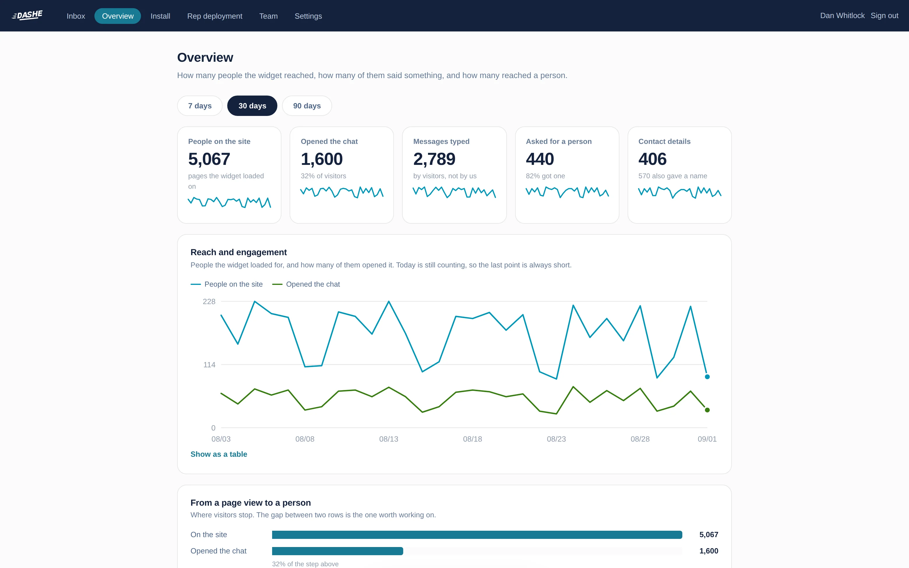
Task: Click the People on the site legend entry
Action: (226, 284)
